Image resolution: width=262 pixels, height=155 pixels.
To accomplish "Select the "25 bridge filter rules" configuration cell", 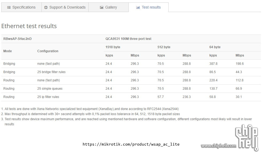I will pyautogui.click(x=51, y=72).
